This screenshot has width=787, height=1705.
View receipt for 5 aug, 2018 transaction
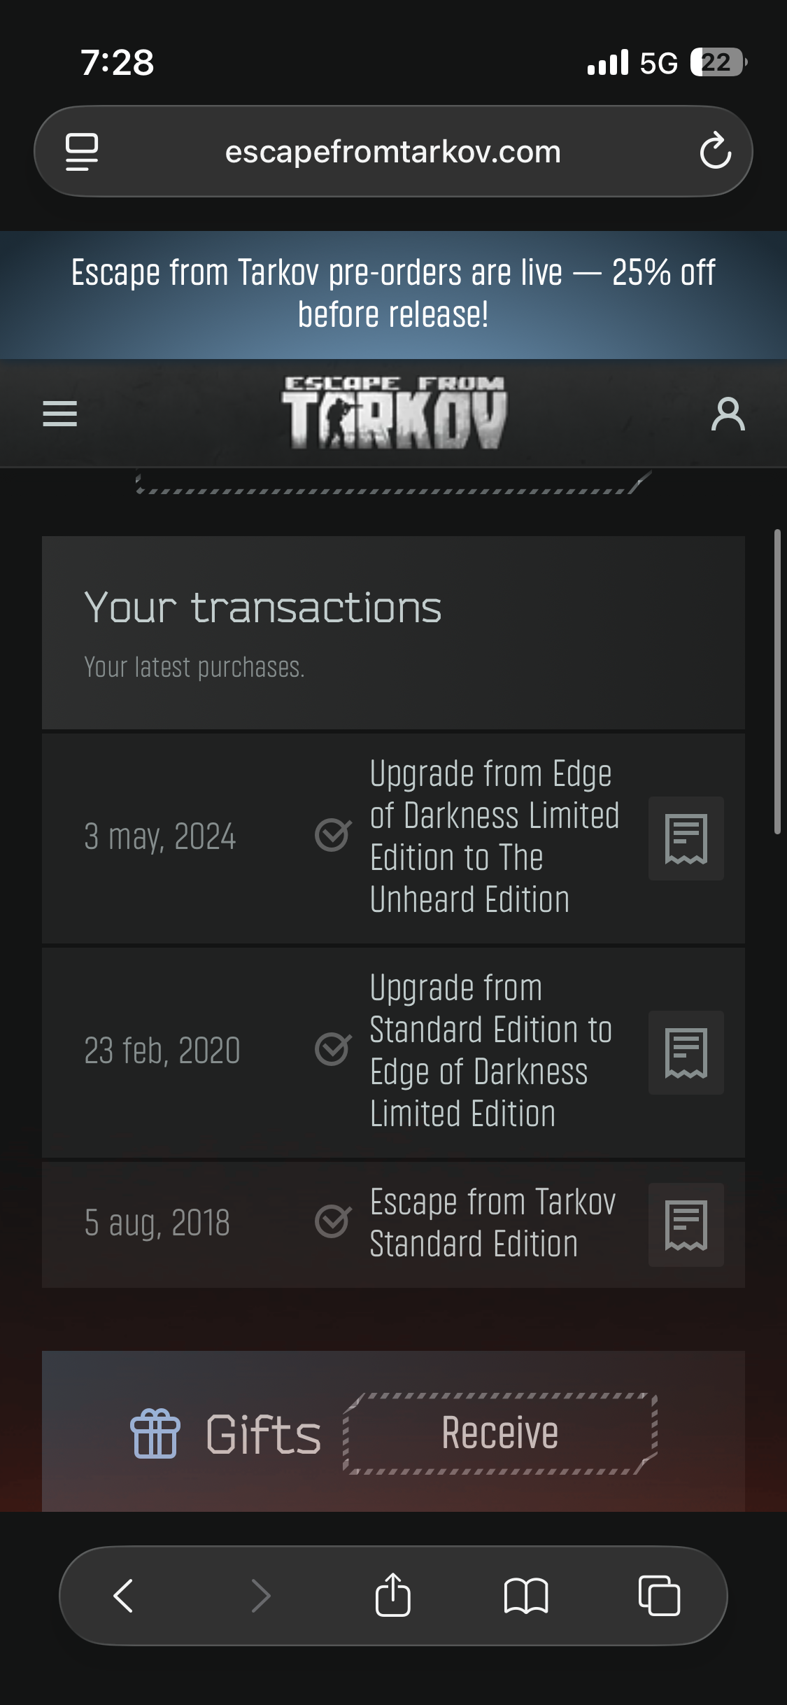pos(686,1224)
